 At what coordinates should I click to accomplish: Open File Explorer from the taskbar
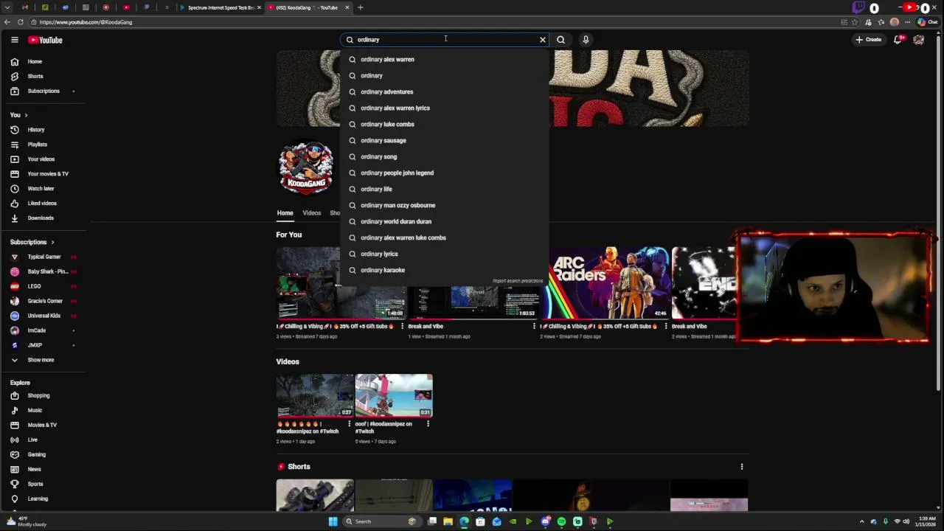coord(448,521)
